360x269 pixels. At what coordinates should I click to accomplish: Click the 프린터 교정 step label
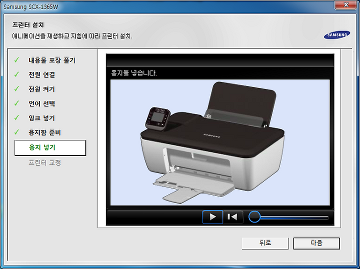tap(45, 162)
